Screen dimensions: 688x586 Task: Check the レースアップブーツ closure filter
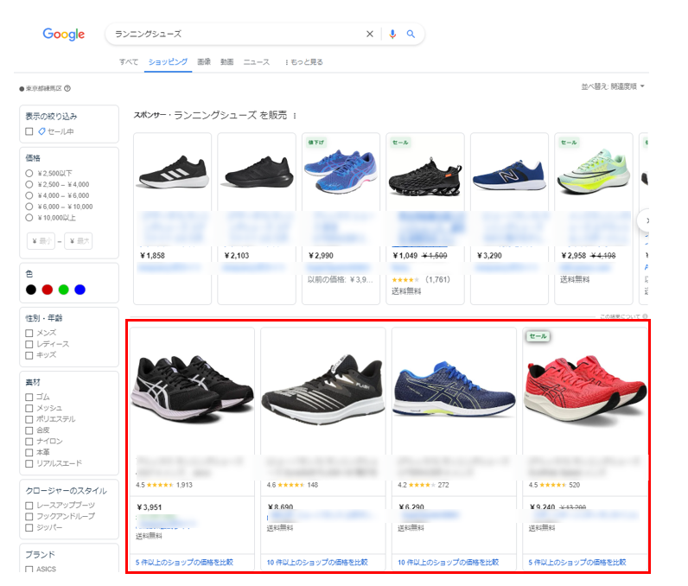(x=29, y=506)
